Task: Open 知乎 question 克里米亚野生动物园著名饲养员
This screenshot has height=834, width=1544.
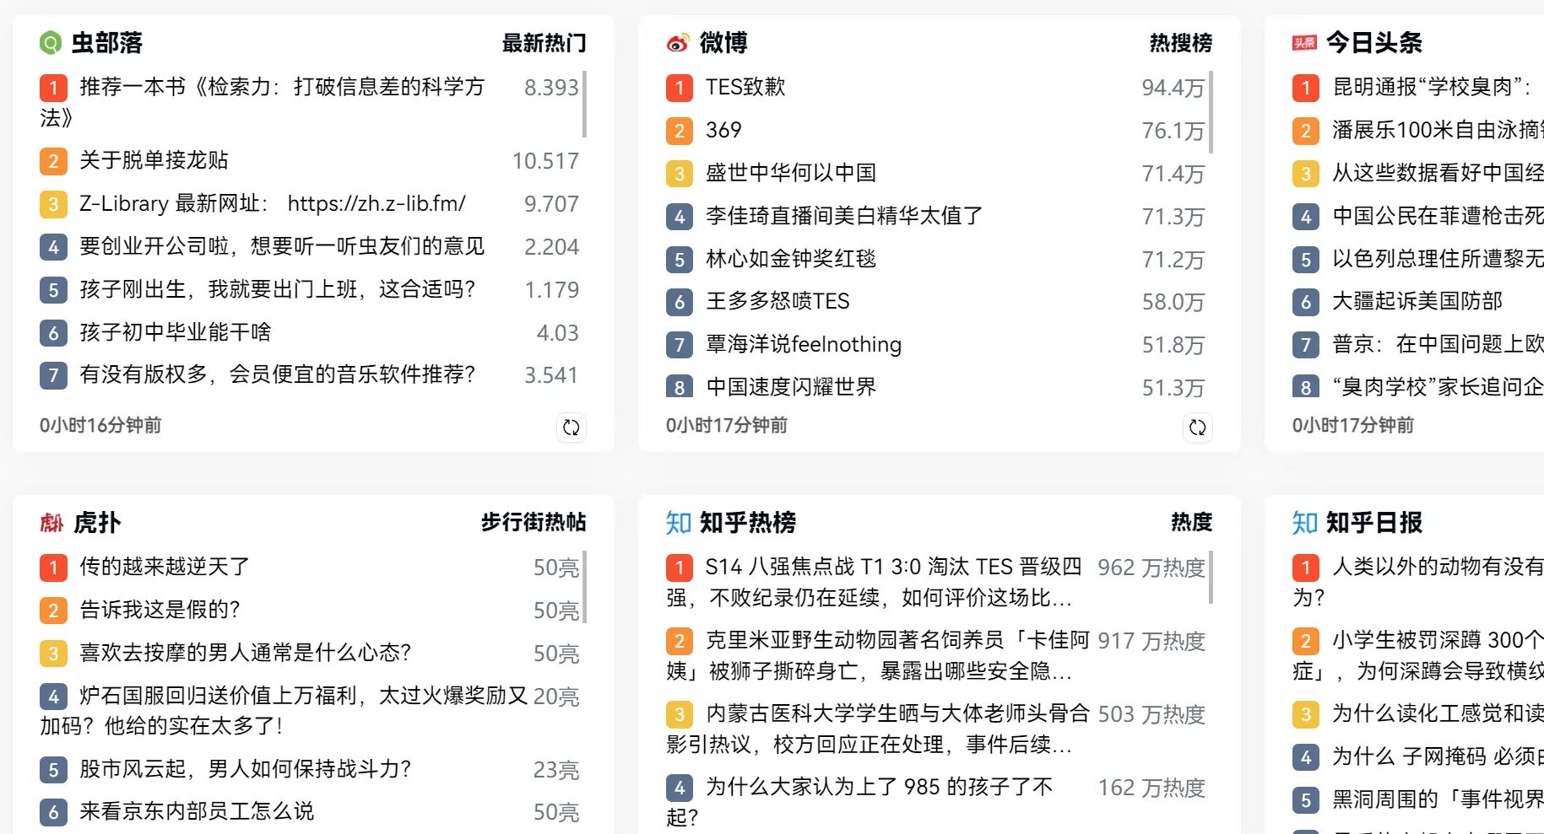Action: (879, 655)
